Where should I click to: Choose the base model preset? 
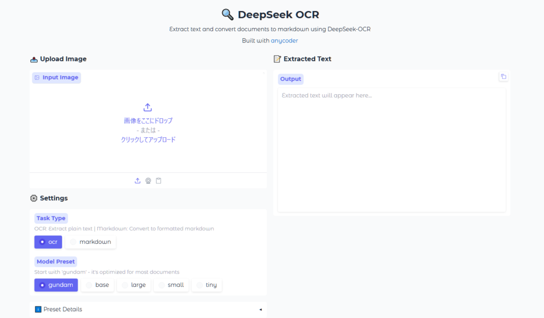click(97, 285)
